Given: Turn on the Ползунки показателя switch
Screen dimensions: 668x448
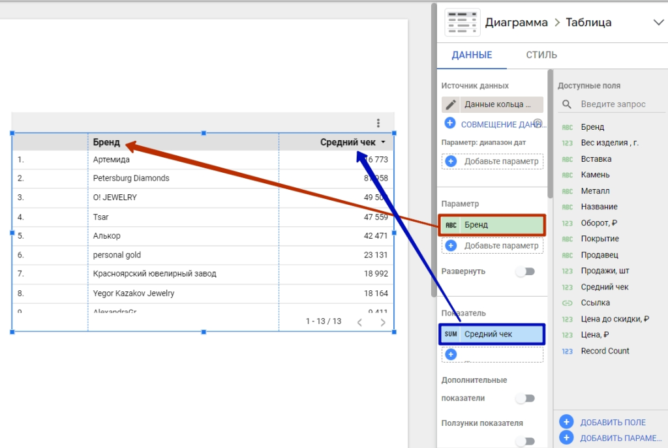Looking at the screenshot, I should point(524,441).
